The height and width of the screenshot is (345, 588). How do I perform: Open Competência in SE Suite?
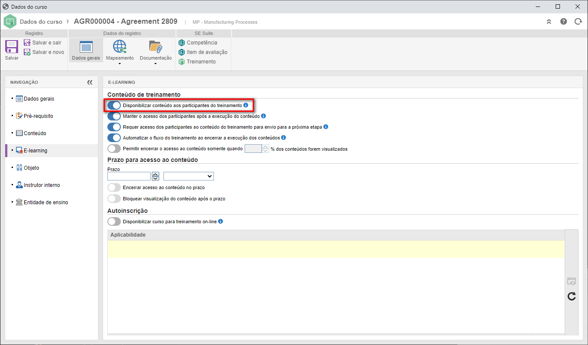[x=198, y=43]
